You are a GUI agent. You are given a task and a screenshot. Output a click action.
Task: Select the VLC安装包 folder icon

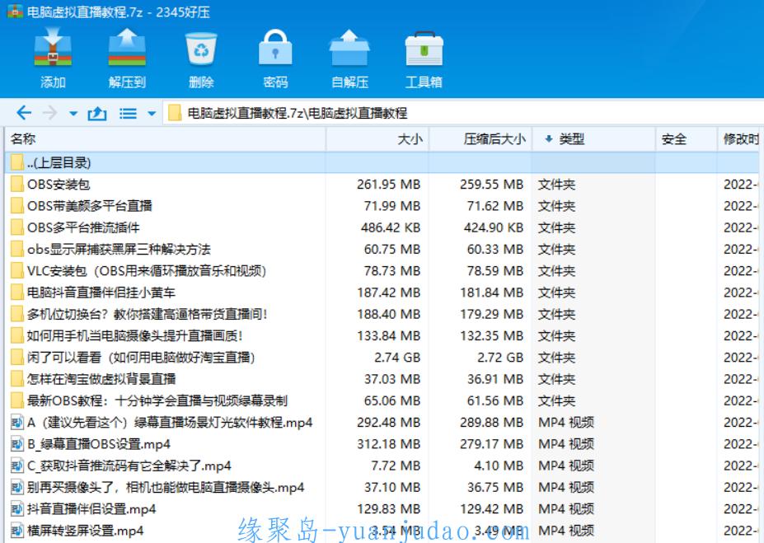click(x=17, y=271)
